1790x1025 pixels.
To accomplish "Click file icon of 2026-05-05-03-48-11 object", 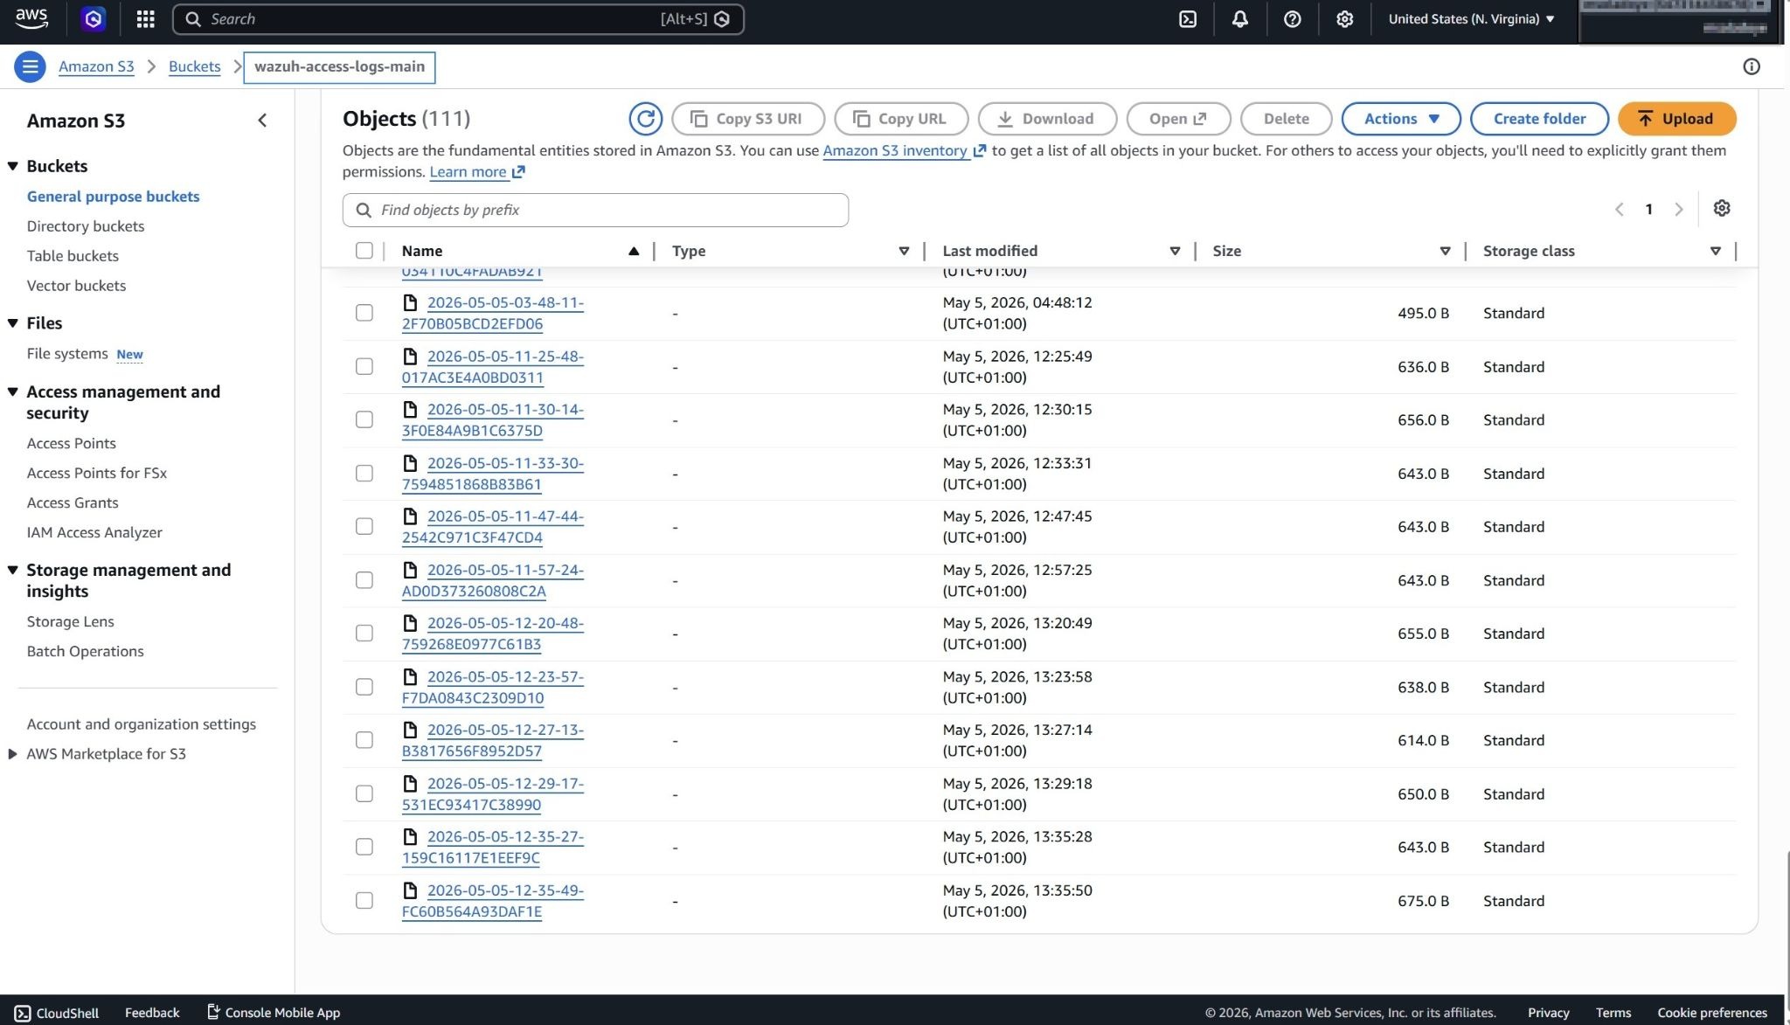I will (410, 302).
